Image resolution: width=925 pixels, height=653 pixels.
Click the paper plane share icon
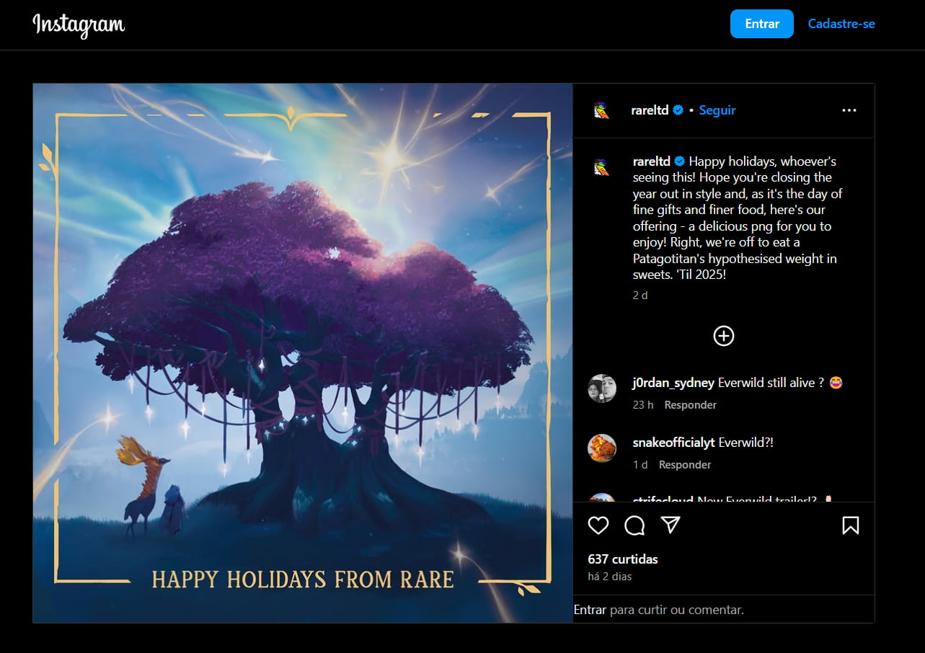point(670,525)
